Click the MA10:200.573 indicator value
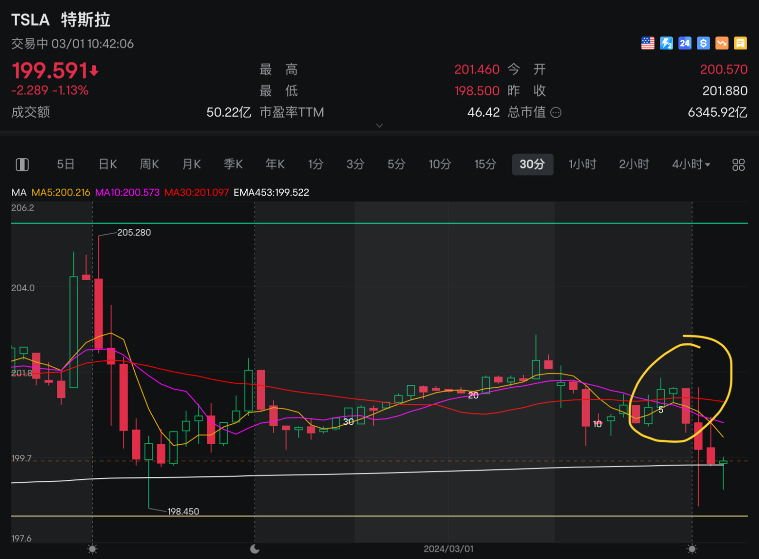Image resolution: width=759 pixels, height=559 pixels. point(127,192)
